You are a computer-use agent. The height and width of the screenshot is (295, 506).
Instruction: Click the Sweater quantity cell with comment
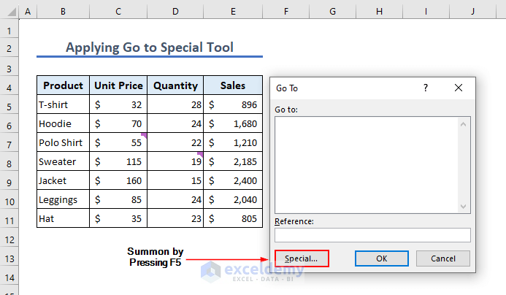coord(175,161)
